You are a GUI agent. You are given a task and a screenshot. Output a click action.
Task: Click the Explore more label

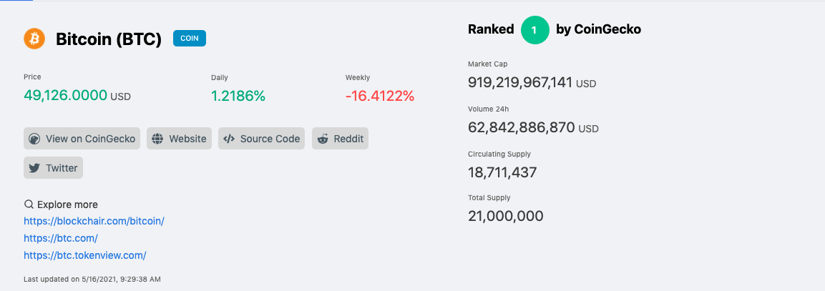pyautogui.click(x=67, y=204)
